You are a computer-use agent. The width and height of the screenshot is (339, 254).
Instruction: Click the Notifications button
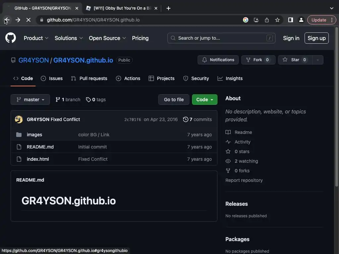click(x=218, y=60)
